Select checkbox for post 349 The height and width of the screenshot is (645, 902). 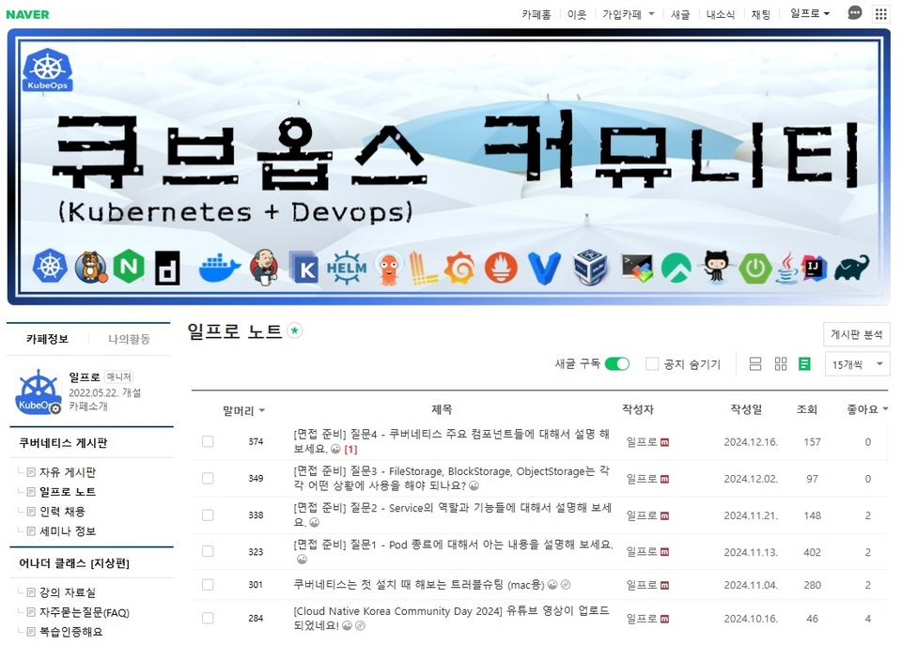(x=208, y=478)
